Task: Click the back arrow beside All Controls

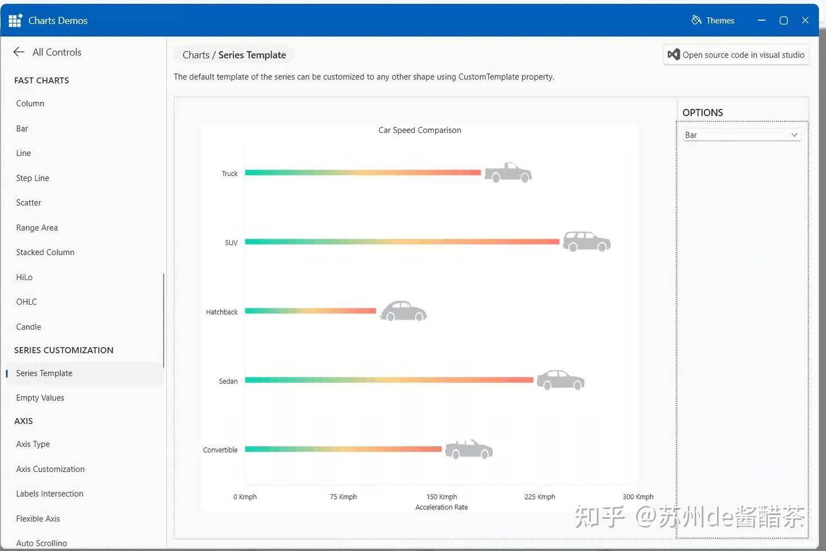Action: point(18,52)
